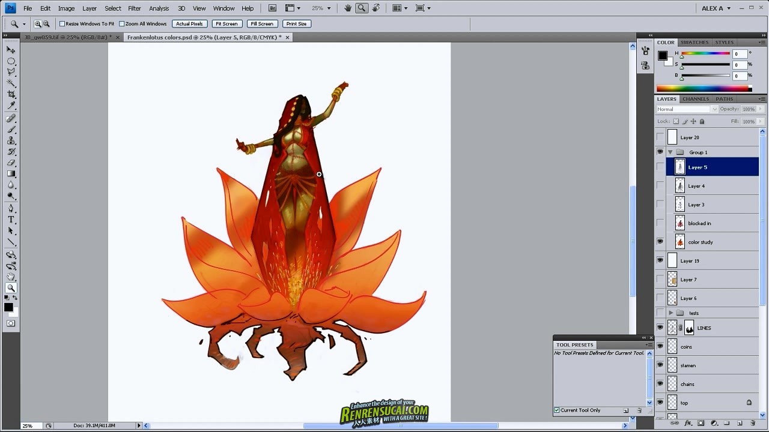Image resolution: width=769 pixels, height=432 pixels.
Task: Select the Type tool
Action: (11, 220)
